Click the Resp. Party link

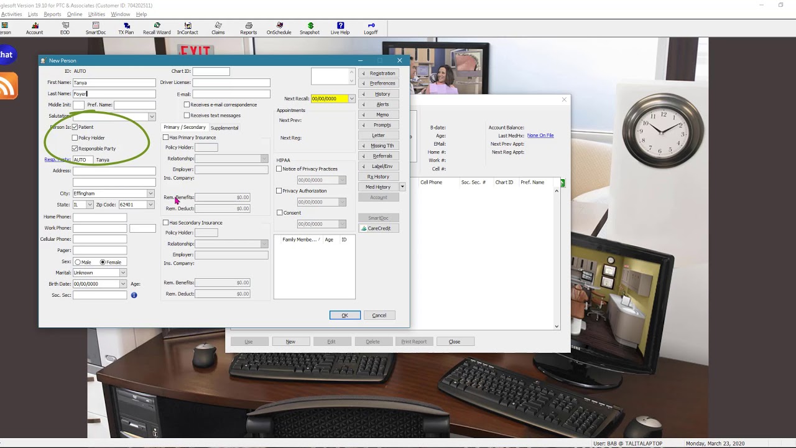(57, 160)
